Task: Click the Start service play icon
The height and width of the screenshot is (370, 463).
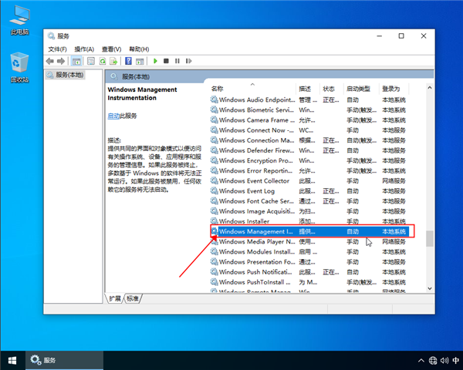Action: tap(155, 61)
